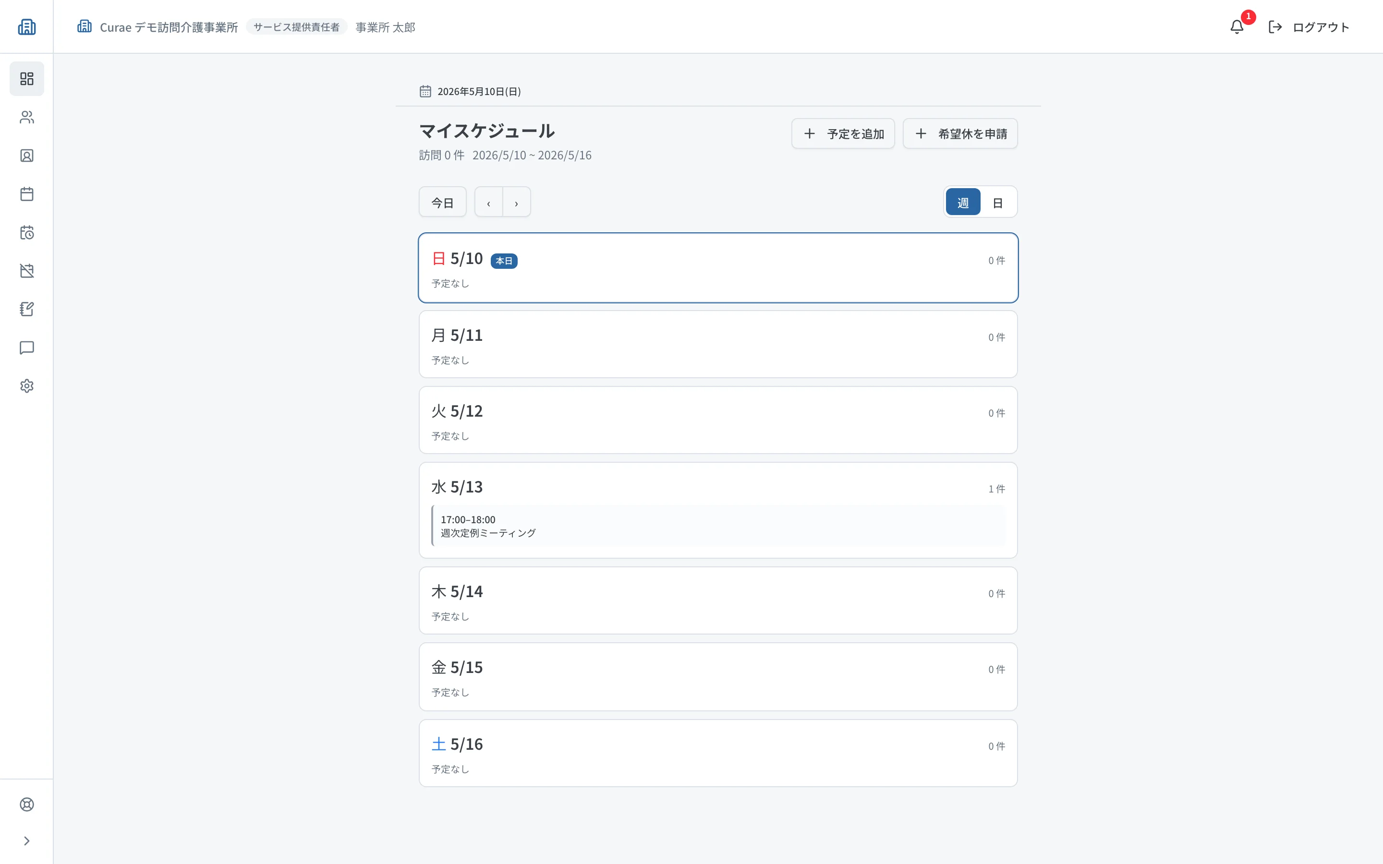Open the 週次定例ミーティング event on 5/13
The height and width of the screenshot is (864, 1383).
coord(718,526)
